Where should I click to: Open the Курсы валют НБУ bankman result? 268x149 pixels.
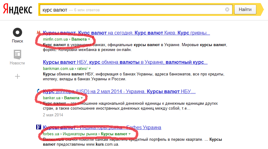(x=125, y=62)
